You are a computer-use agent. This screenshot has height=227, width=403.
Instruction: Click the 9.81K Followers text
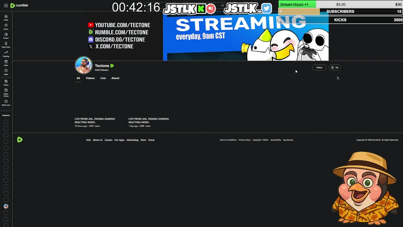[x=102, y=70]
